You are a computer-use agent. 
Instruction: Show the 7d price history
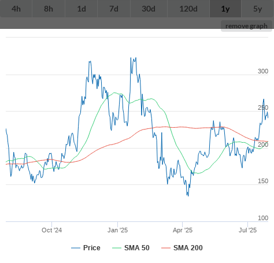tap(114, 9)
